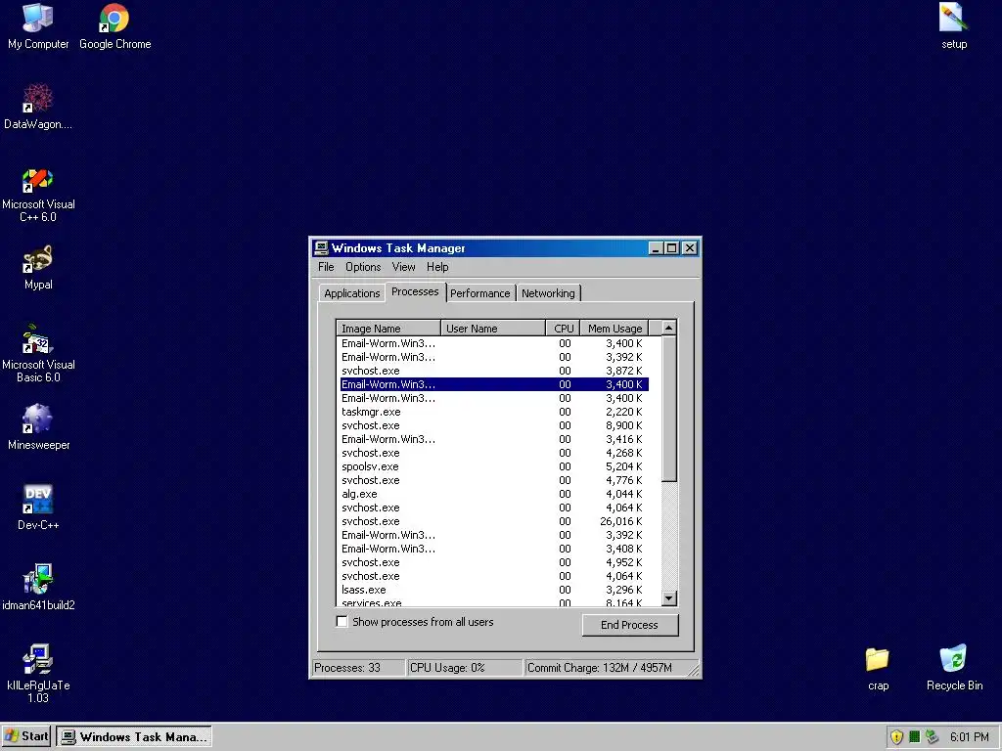Viewport: 1002px width, 751px height.
Task: Select kIlLeRgUaTe 1.03 desktop icon
Action: (x=38, y=673)
